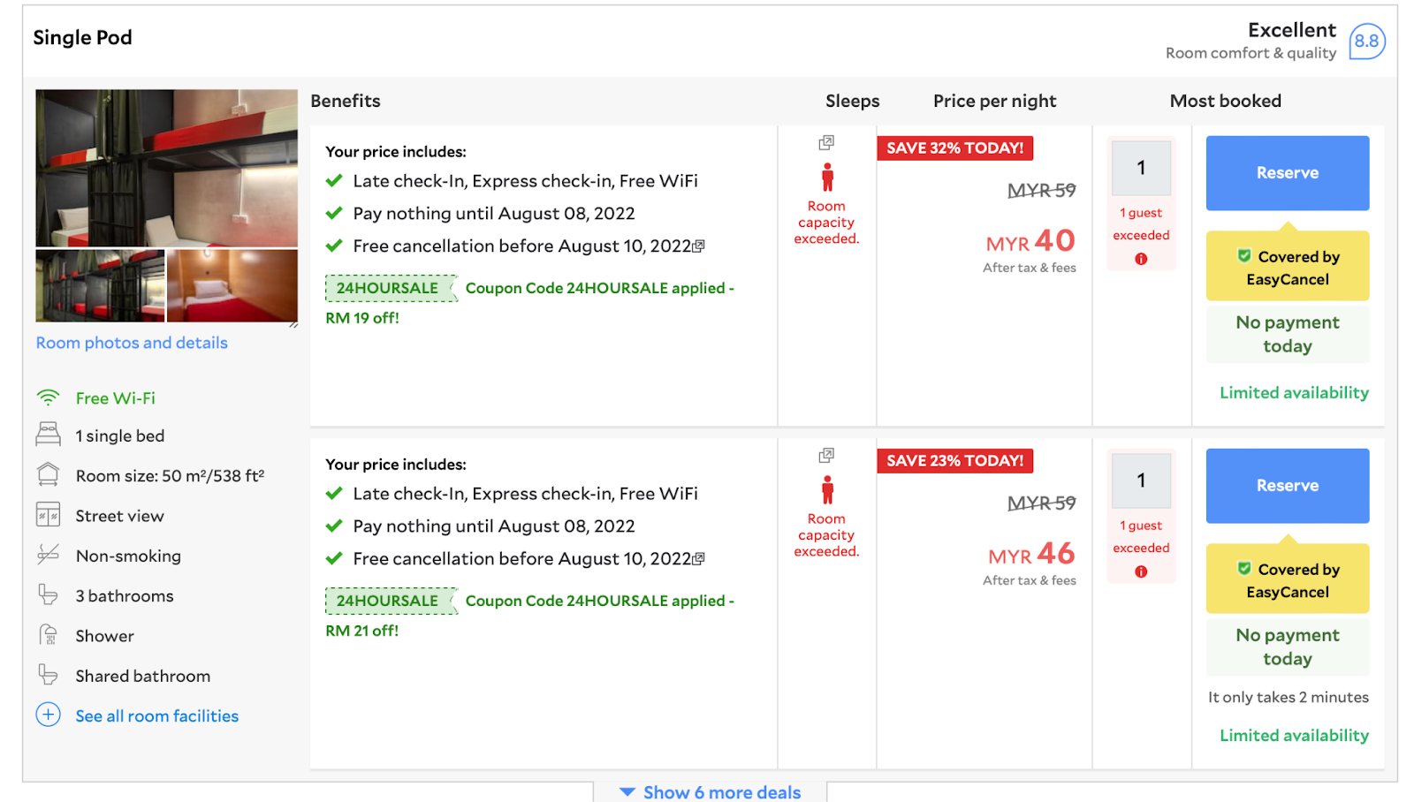Open second free cancellation policy details icon
Screen dimensions: 1414x802
point(699,559)
